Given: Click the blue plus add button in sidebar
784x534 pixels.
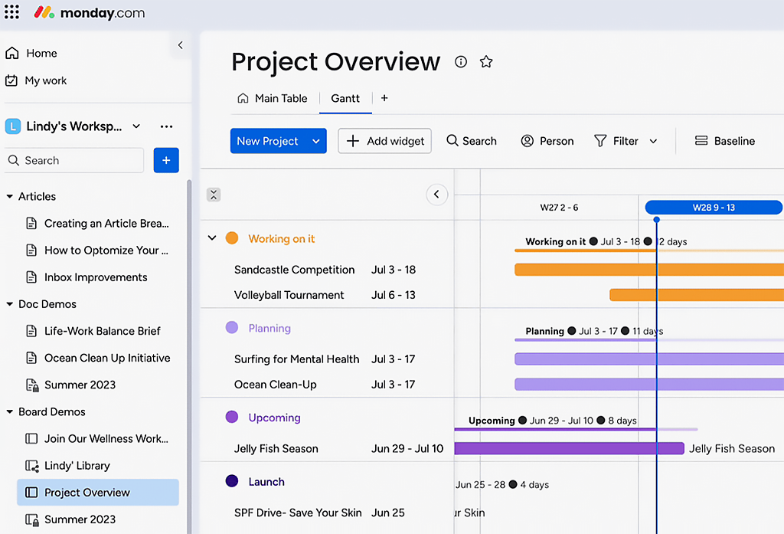Looking at the screenshot, I should pyautogui.click(x=166, y=160).
